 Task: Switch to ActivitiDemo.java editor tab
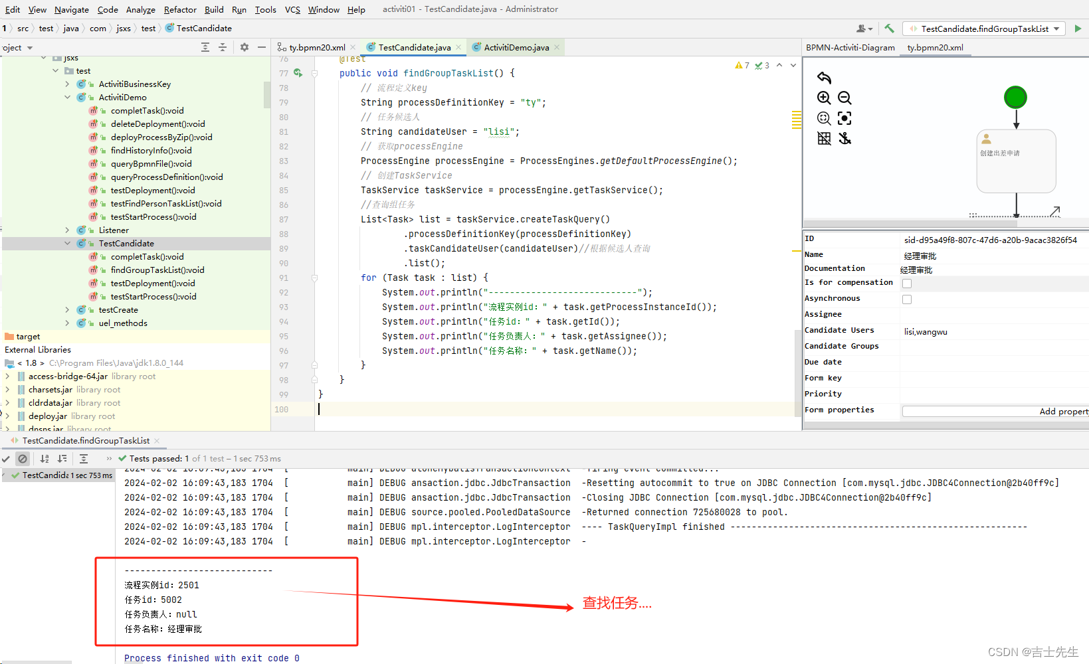pyautogui.click(x=516, y=47)
